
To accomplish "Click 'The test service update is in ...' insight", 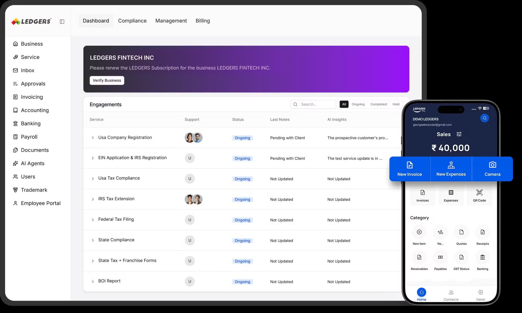I will 355,158.
